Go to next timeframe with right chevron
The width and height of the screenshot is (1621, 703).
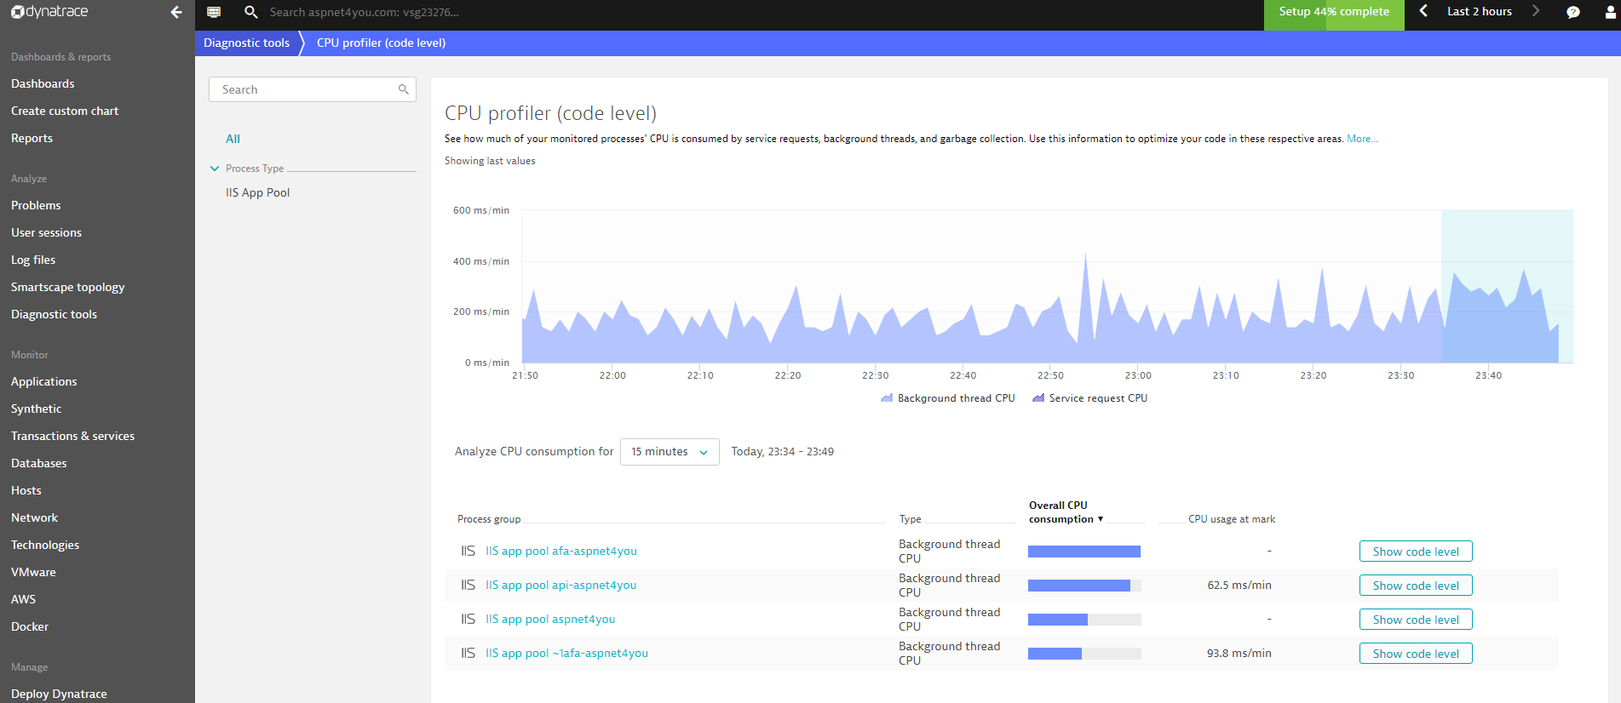(1536, 11)
